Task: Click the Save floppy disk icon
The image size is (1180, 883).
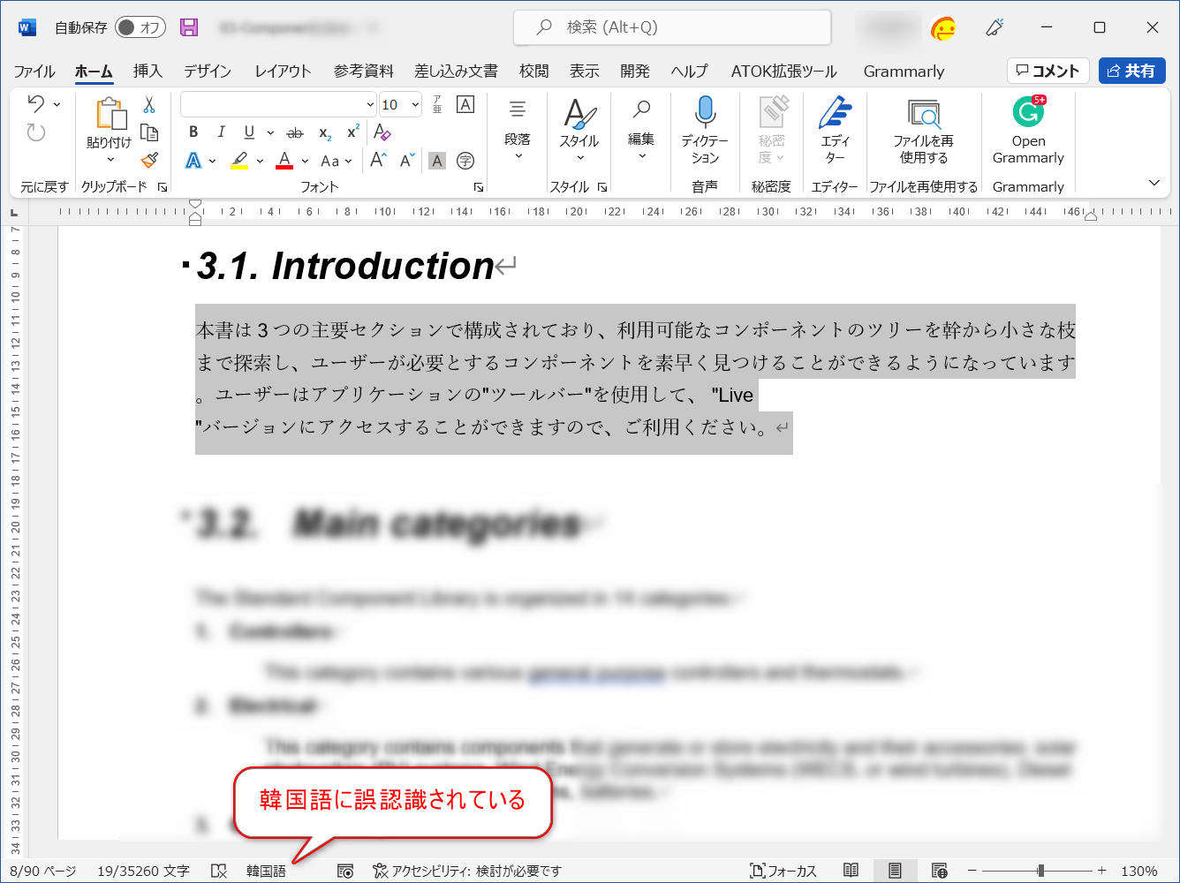Action: point(189,27)
